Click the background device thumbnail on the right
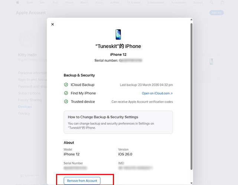The image size is (238, 185). pos(211,61)
